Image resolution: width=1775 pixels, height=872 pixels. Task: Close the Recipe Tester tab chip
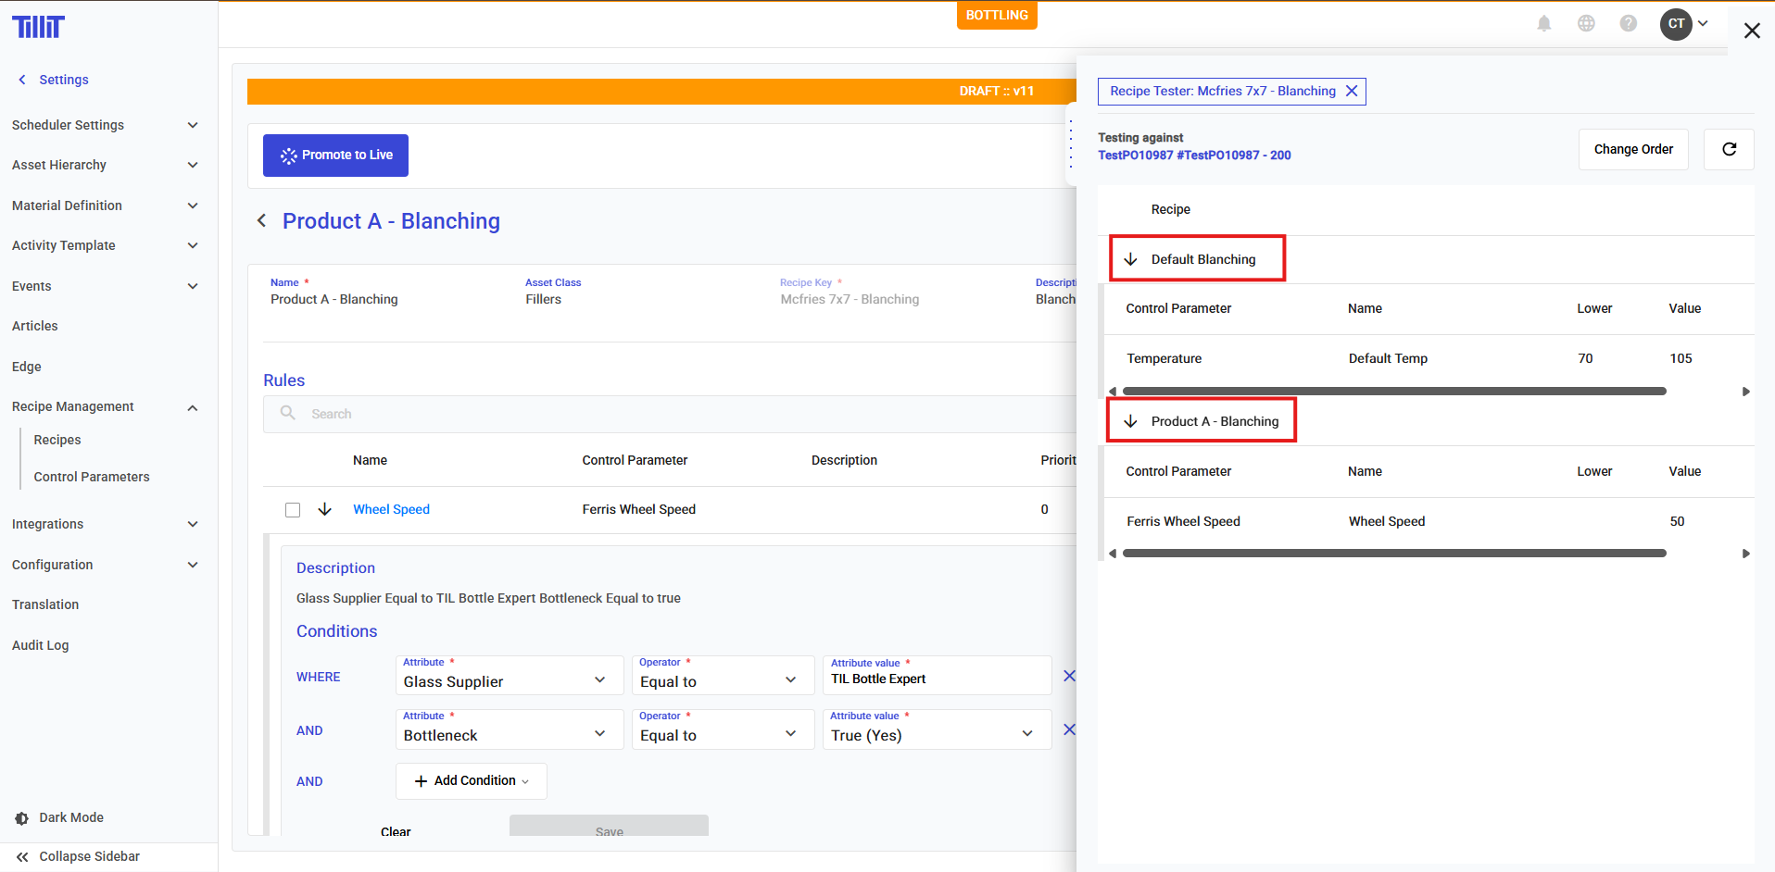[x=1352, y=91]
